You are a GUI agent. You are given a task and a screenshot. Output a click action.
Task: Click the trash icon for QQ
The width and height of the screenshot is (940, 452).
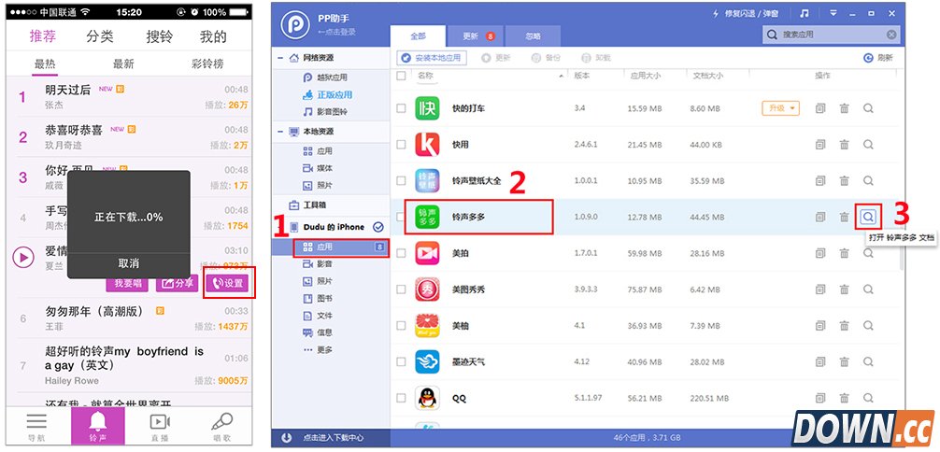[844, 398]
